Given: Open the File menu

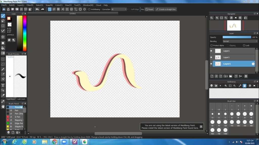Looking at the screenshot, I should point(4,5).
